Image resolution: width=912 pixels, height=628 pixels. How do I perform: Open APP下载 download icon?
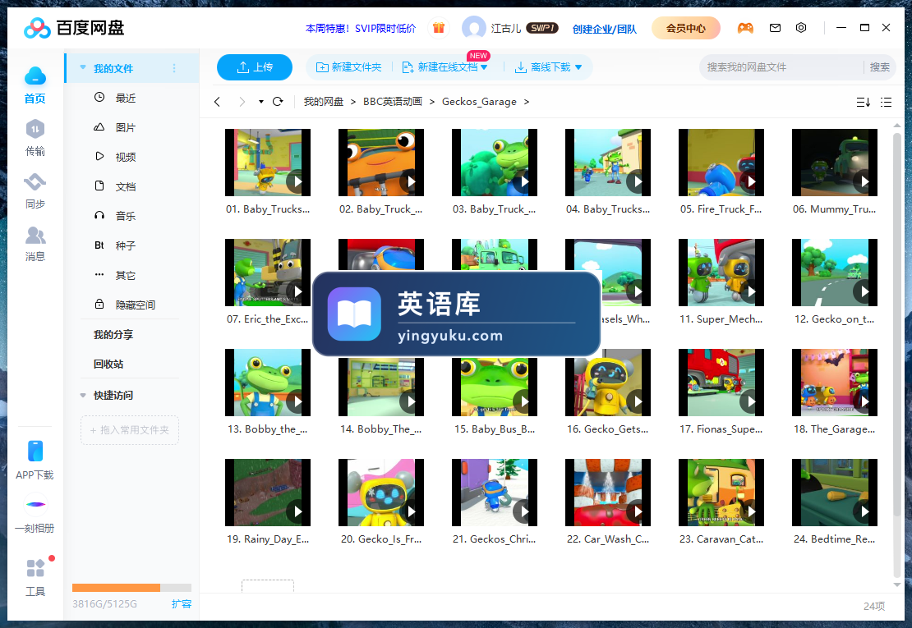click(35, 460)
